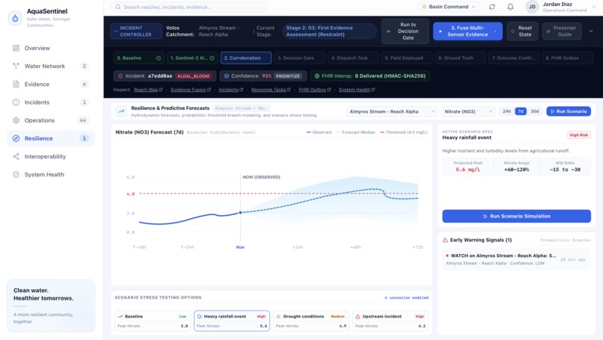This screenshot has width=603, height=340.
Task: Click the globe icon beside FHIR Interop
Action: 317,76
